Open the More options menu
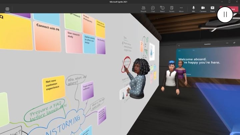This screenshot has height=135, width=240. pos(181,9)
